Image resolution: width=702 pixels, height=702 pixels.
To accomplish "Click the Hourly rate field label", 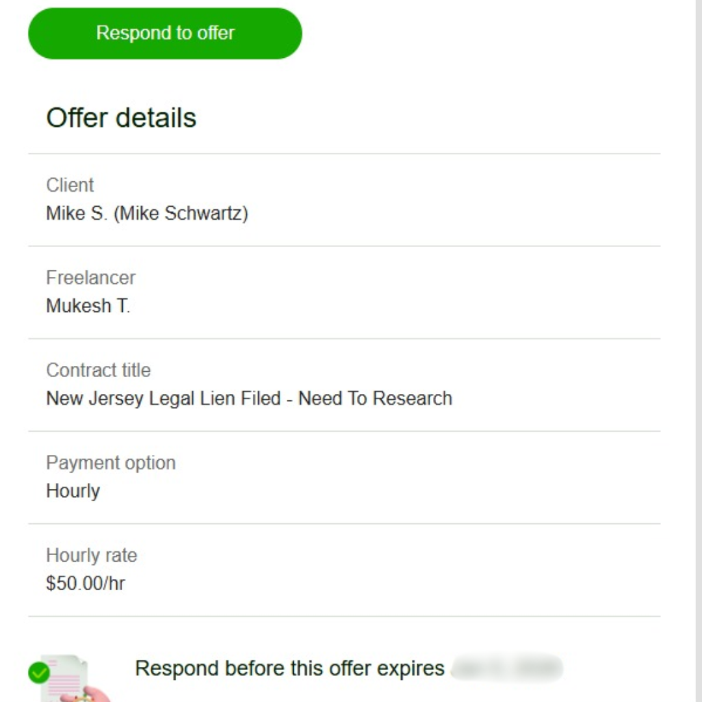I will (x=92, y=556).
